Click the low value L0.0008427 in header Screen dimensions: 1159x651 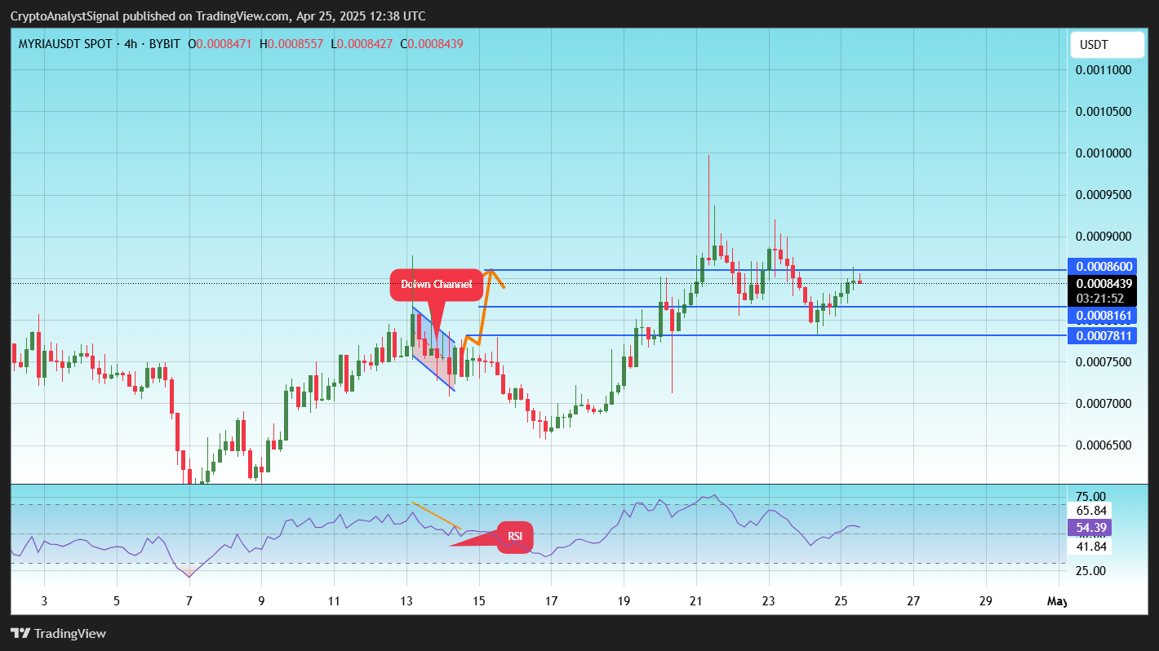click(362, 44)
